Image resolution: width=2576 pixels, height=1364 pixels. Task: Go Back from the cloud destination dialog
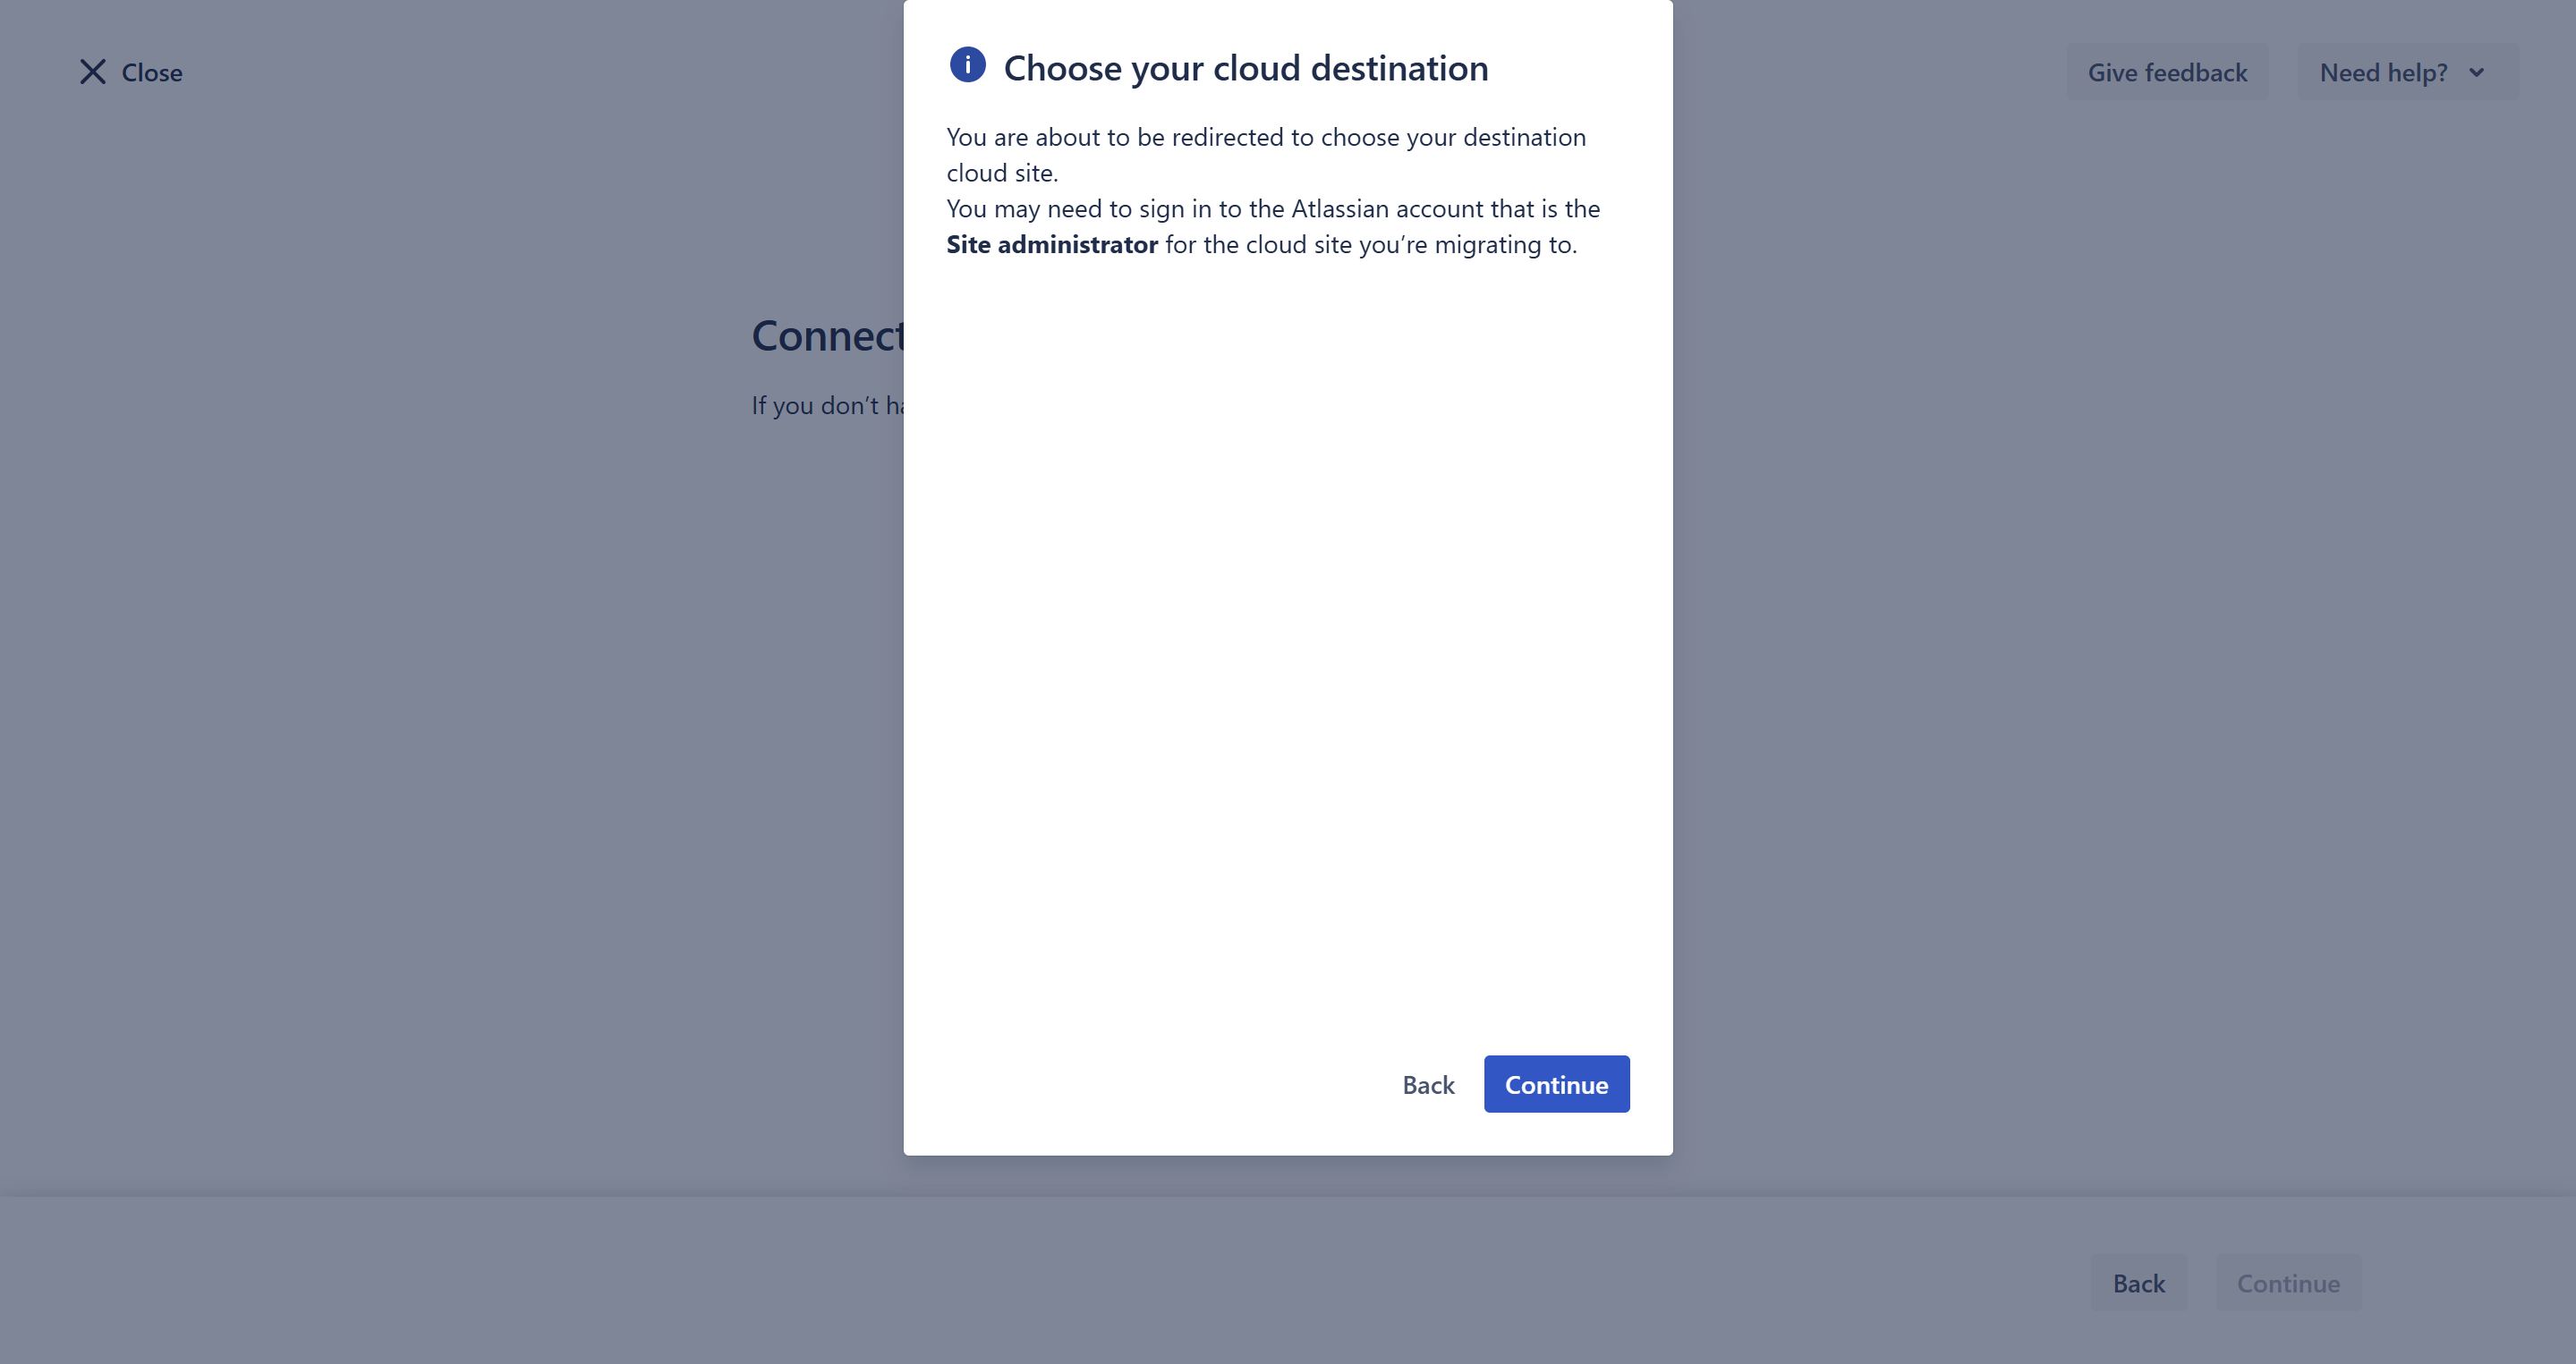tap(1427, 1084)
